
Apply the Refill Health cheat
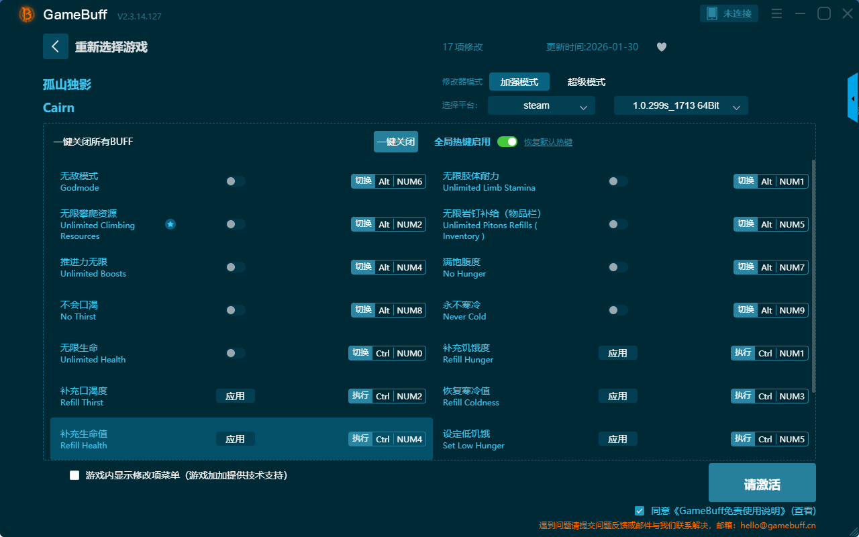tap(235, 439)
